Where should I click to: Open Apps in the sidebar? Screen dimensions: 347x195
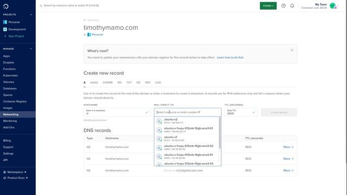[x=7, y=56]
